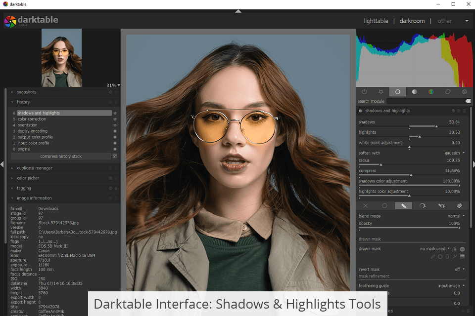Click output color profile history status dot
This screenshot has height=316, width=475.
(x=115, y=137)
